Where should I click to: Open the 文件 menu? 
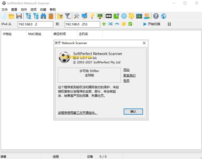[5, 10]
